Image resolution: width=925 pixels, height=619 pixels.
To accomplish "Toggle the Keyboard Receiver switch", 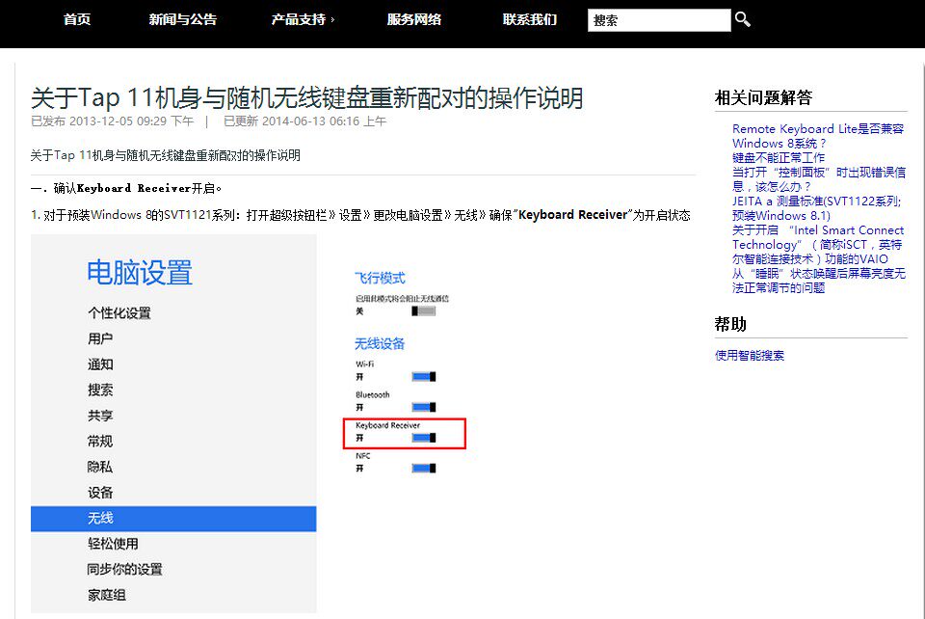I will click(x=424, y=438).
